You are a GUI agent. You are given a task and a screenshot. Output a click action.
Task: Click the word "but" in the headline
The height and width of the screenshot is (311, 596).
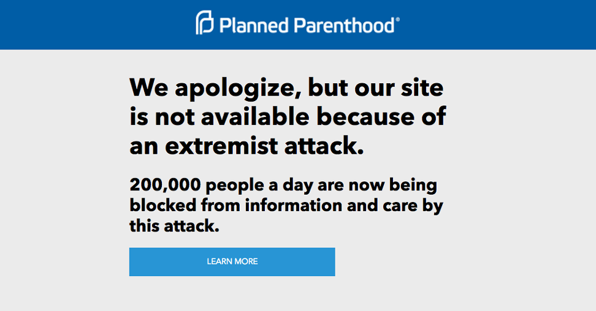click(328, 88)
